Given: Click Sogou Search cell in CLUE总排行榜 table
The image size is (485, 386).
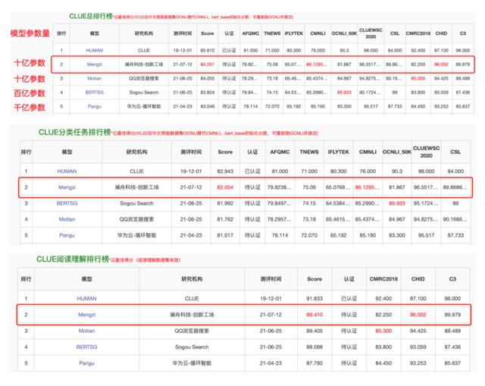Looking at the screenshot, I should tap(144, 93).
